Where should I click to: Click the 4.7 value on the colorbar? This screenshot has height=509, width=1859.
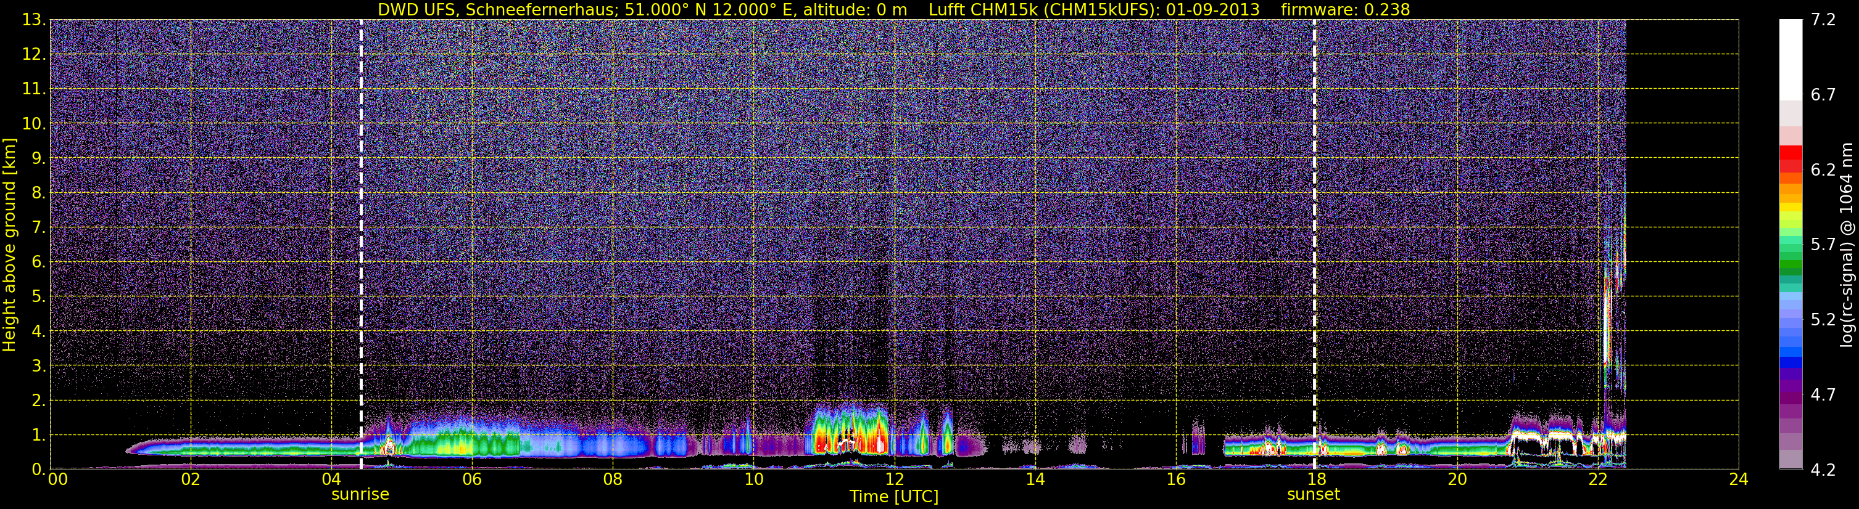[1823, 395]
